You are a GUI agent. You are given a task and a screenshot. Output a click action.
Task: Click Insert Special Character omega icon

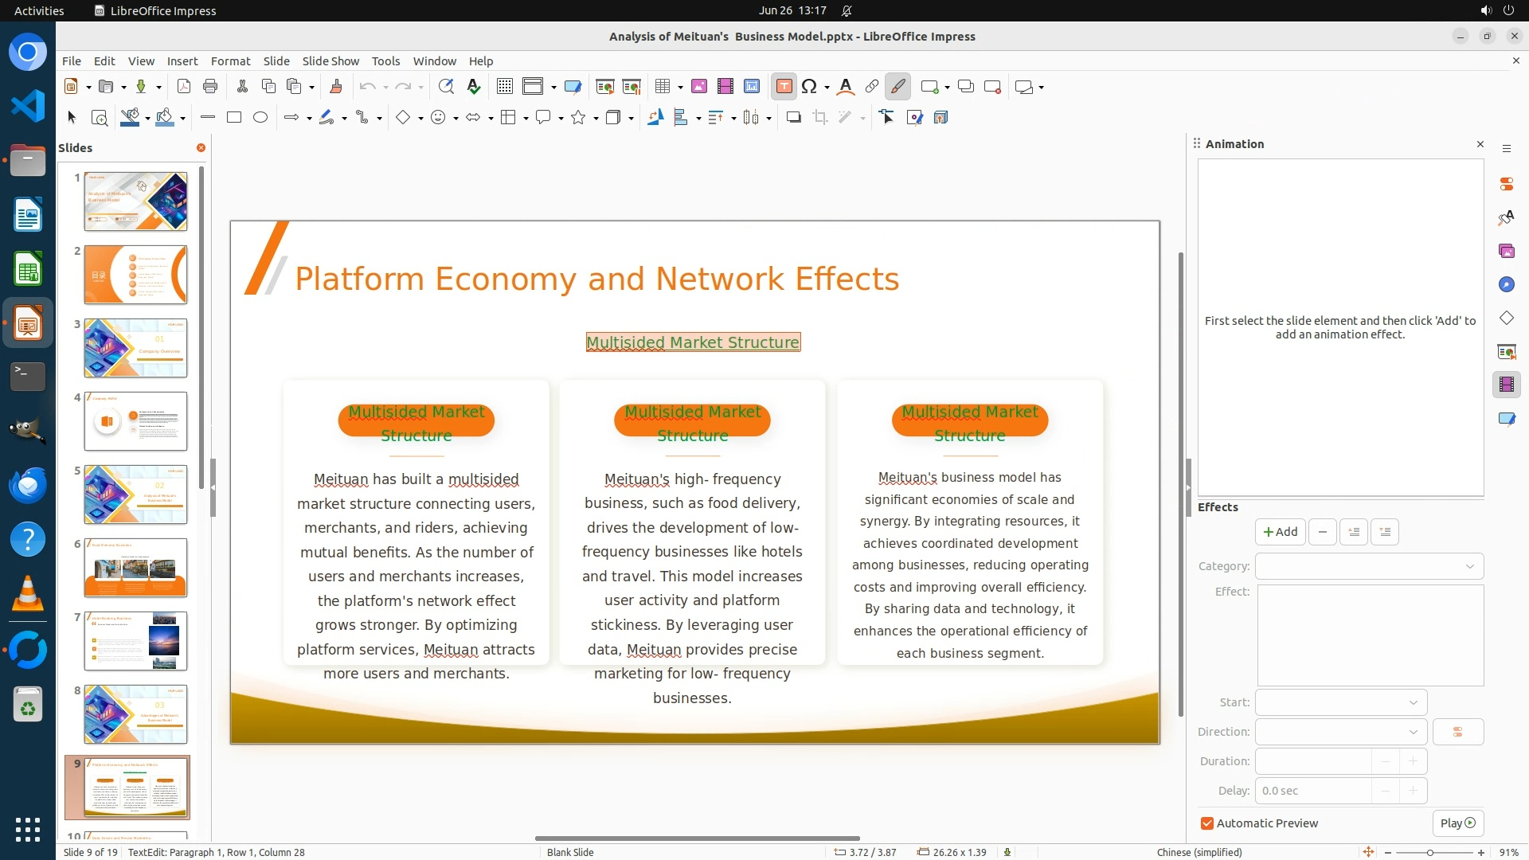(809, 87)
